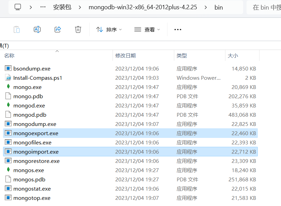Select the file name mongod.pdb
Image resolution: width=281 pixels, height=206 pixels.
click(x=30, y=115)
